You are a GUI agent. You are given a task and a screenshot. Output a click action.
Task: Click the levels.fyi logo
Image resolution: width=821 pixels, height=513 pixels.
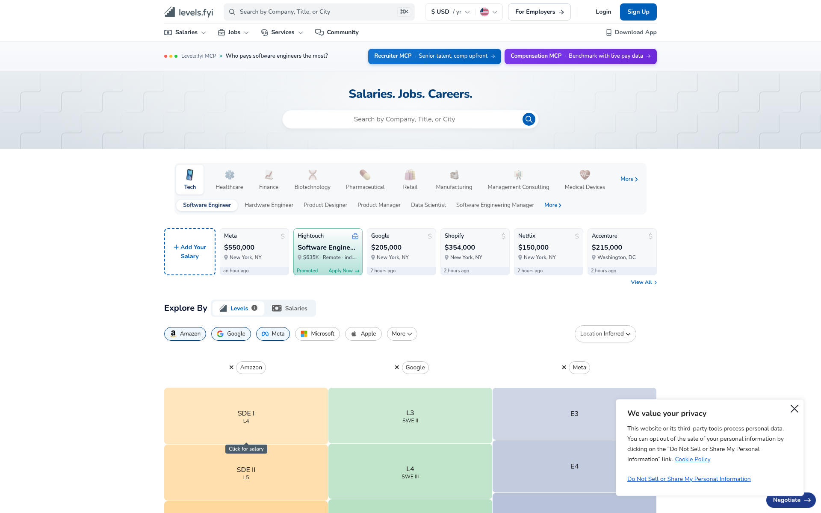pos(189,12)
